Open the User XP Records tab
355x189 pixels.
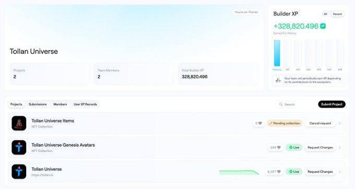85,104
